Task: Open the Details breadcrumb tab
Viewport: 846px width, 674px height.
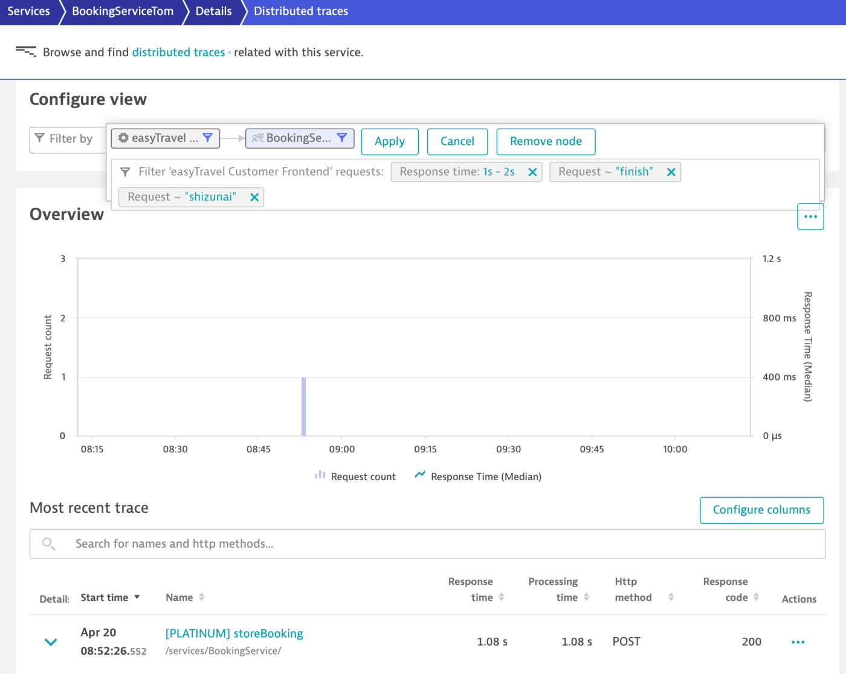Action: (213, 11)
